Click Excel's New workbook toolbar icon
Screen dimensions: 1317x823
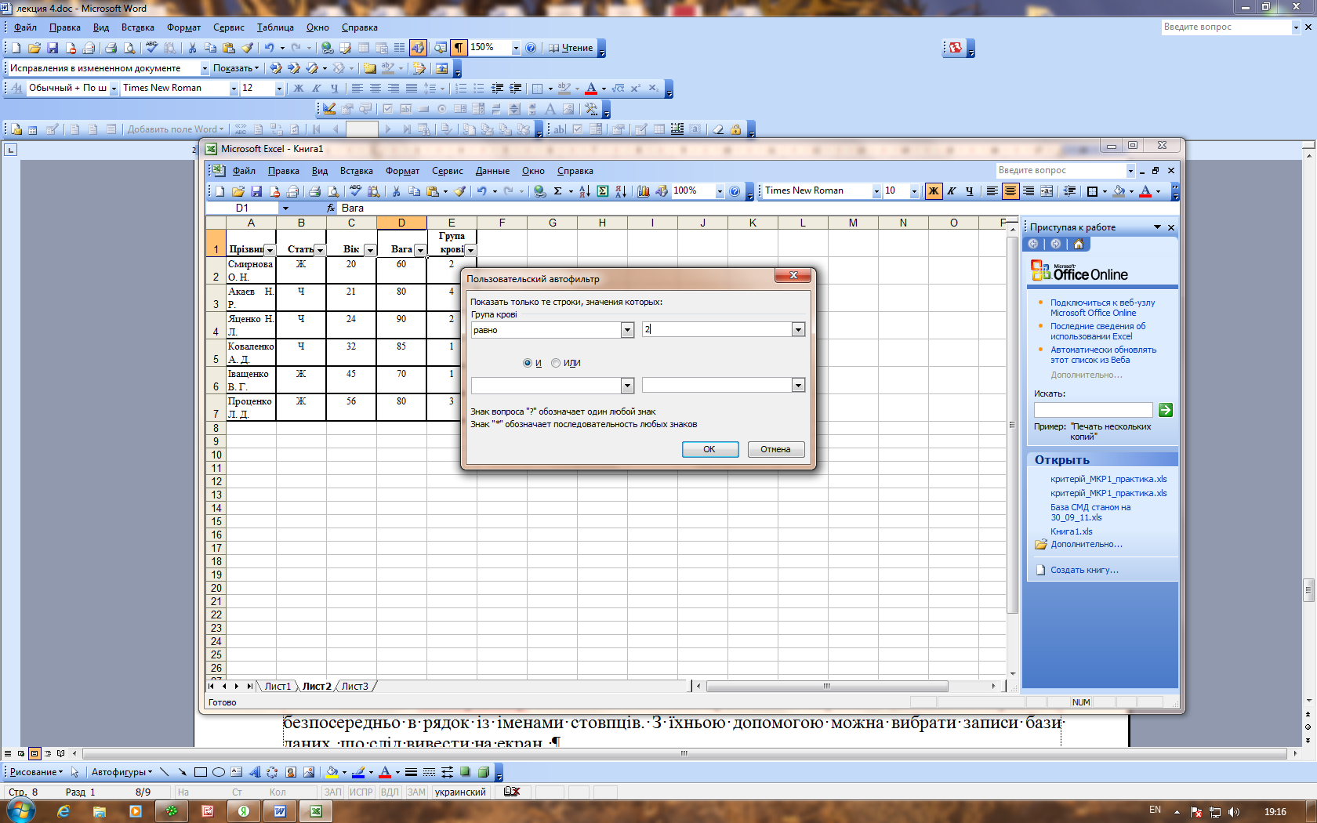coord(220,190)
